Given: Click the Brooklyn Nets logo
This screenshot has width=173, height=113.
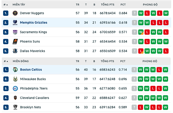Looking at the screenshot, I should pyautogui.click(x=15, y=107).
